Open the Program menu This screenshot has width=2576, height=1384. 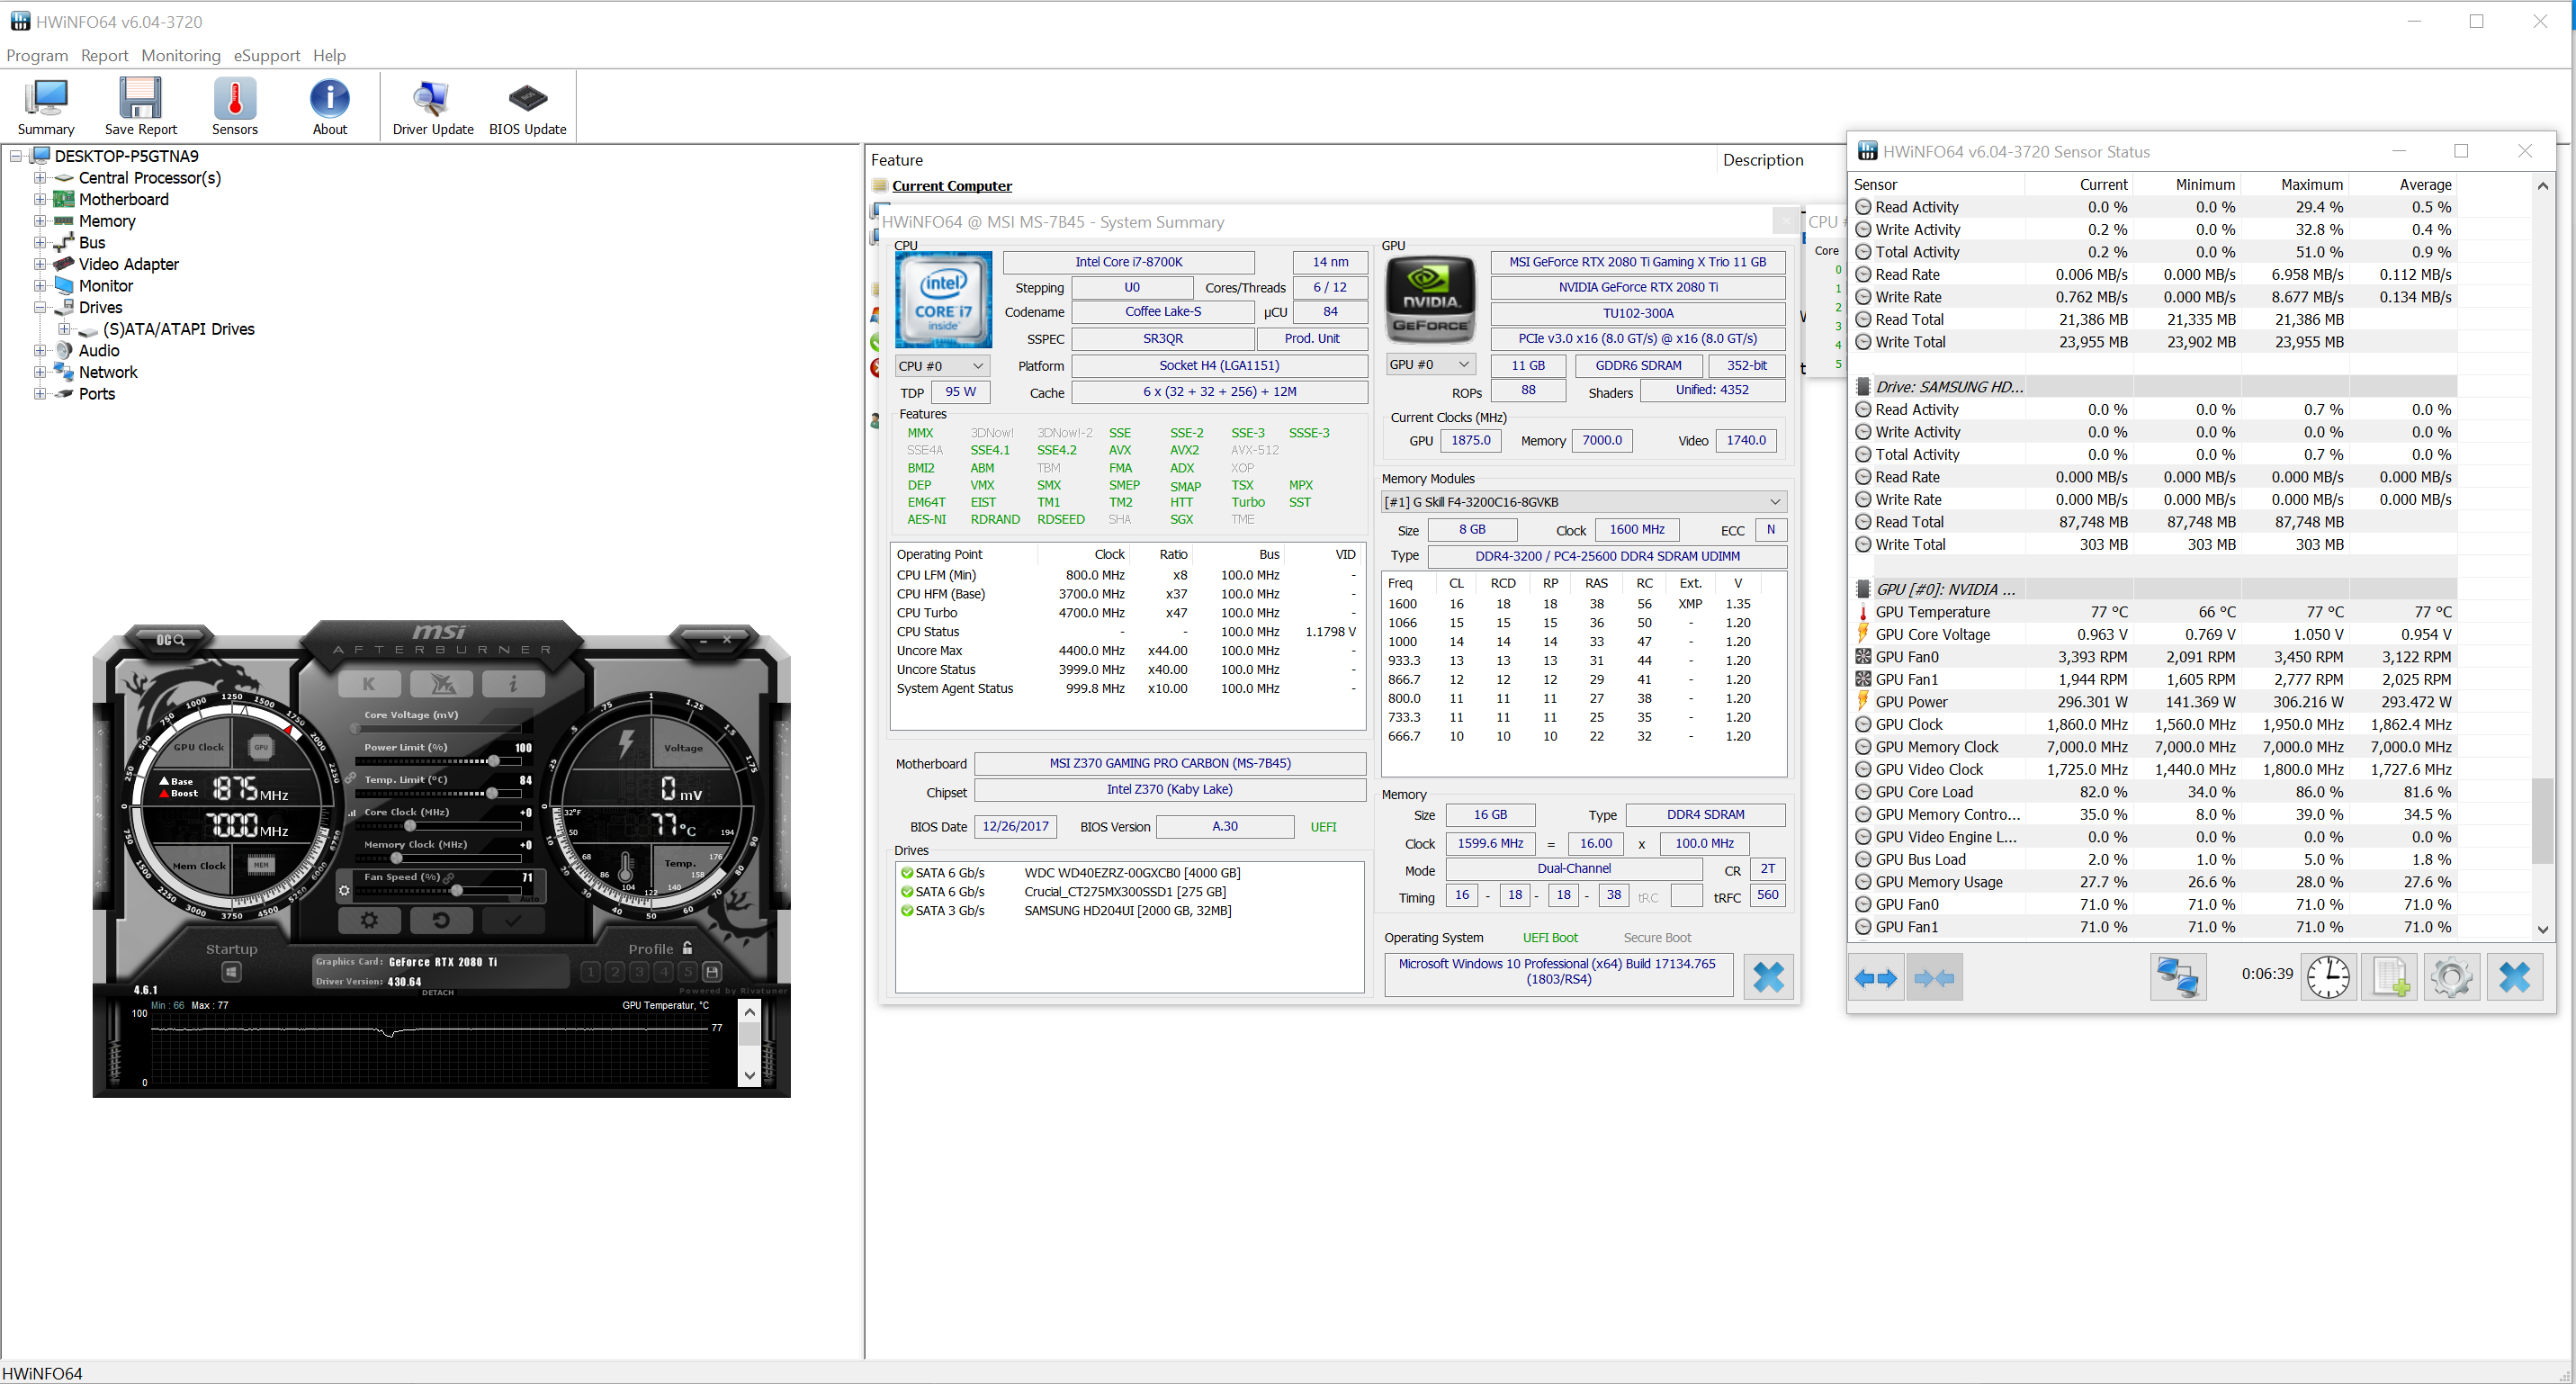37,56
